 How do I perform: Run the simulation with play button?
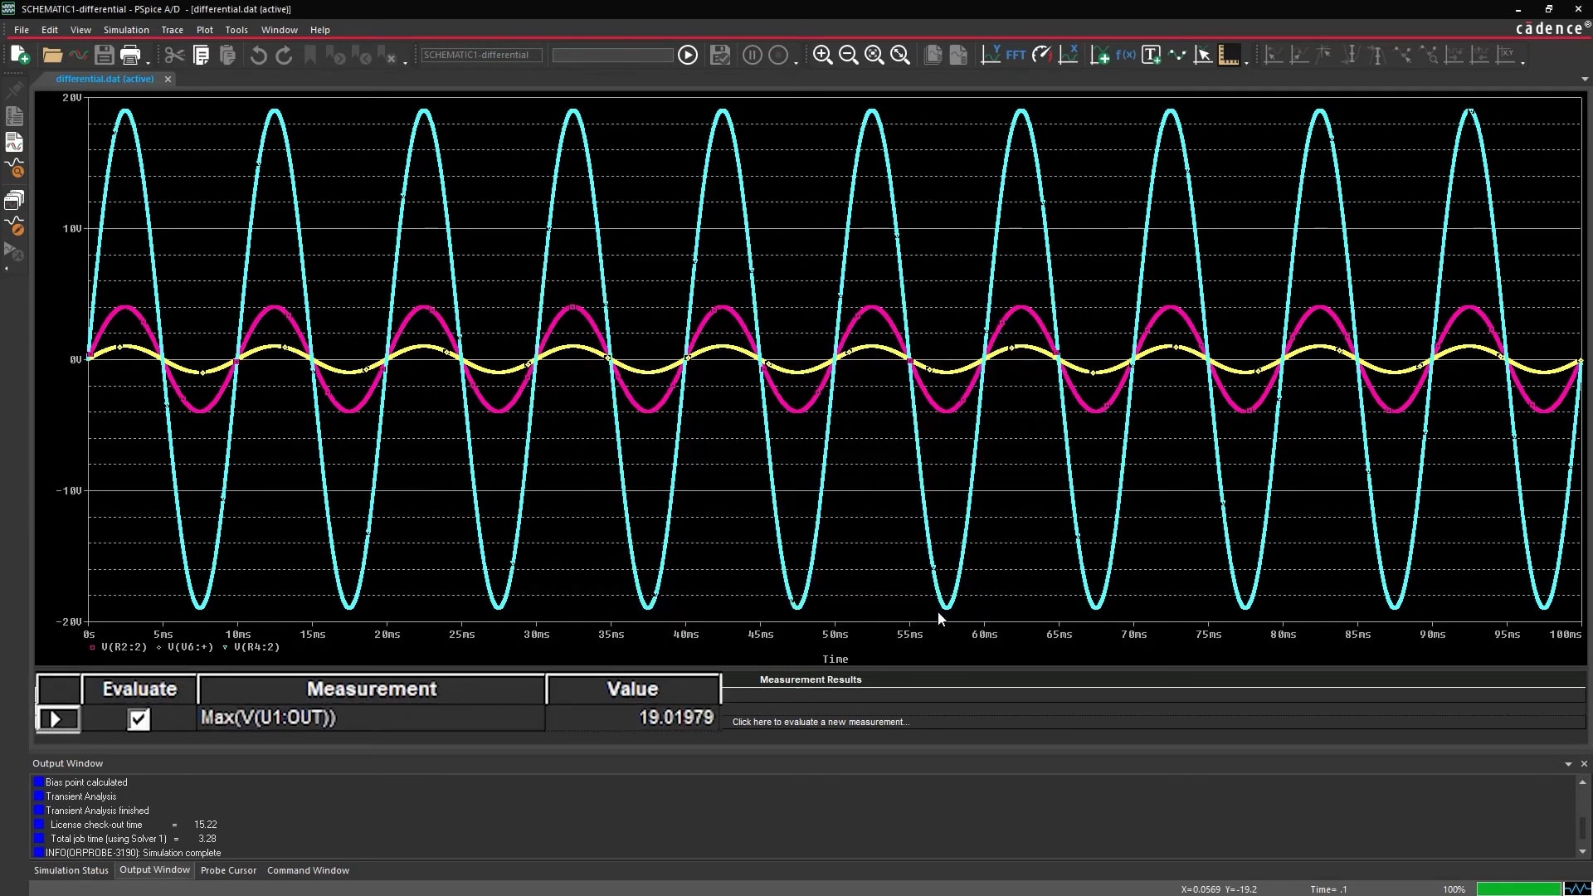pos(688,56)
